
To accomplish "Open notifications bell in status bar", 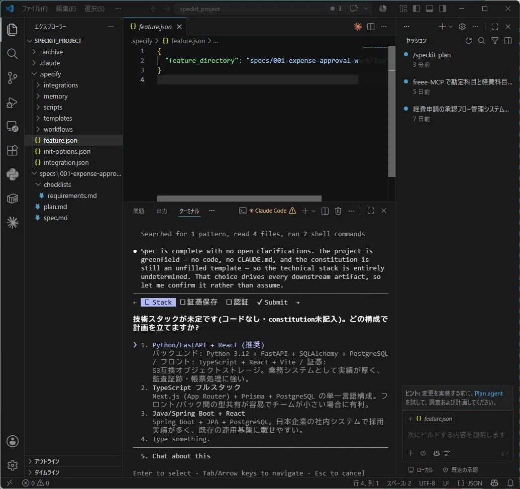I will tap(510, 483).
